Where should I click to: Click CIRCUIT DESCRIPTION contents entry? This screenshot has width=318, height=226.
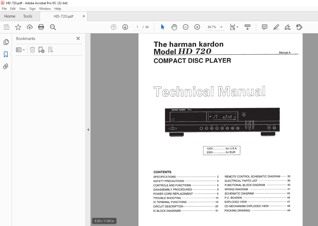[186, 207]
